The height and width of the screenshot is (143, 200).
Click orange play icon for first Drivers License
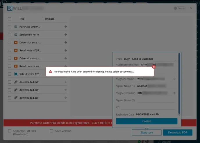(x=16, y=43)
